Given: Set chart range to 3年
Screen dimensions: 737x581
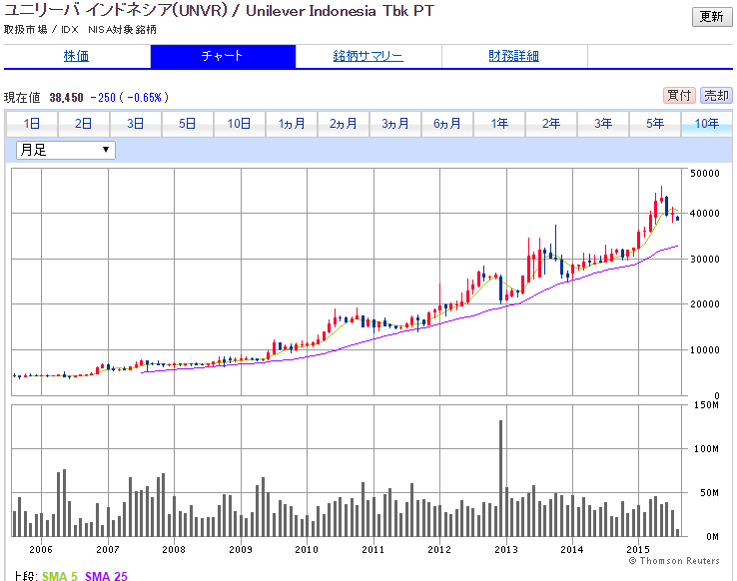Looking at the screenshot, I should click(603, 124).
